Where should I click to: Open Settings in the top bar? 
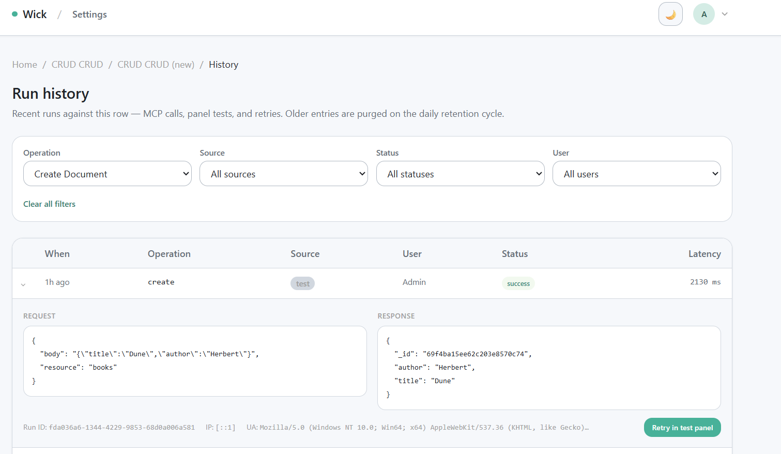[x=89, y=14]
